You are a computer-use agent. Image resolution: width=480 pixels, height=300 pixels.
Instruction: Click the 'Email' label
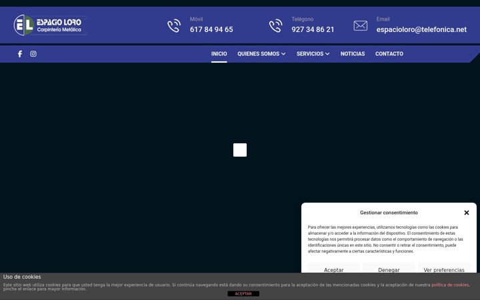pos(383,19)
